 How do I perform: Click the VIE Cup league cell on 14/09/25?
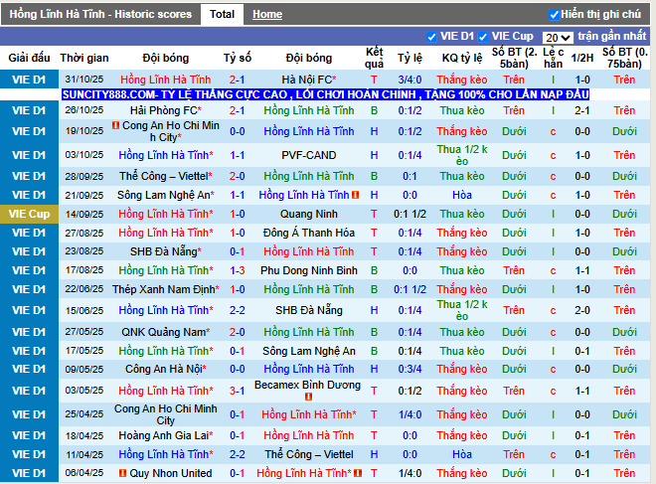(29, 214)
